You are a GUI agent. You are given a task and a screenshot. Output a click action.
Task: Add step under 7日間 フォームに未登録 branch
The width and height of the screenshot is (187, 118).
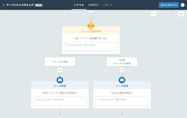pyautogui.click(x=122, y=70)
